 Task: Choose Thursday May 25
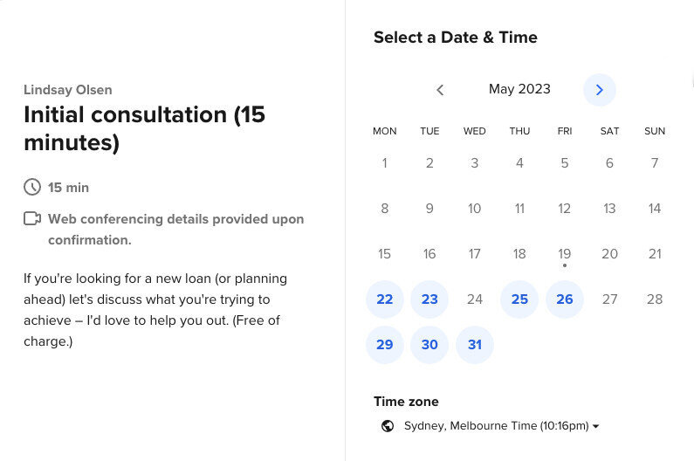[x=519, y=299]
